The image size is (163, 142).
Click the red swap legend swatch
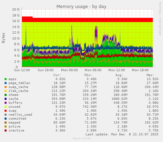[x=6, y=111]
